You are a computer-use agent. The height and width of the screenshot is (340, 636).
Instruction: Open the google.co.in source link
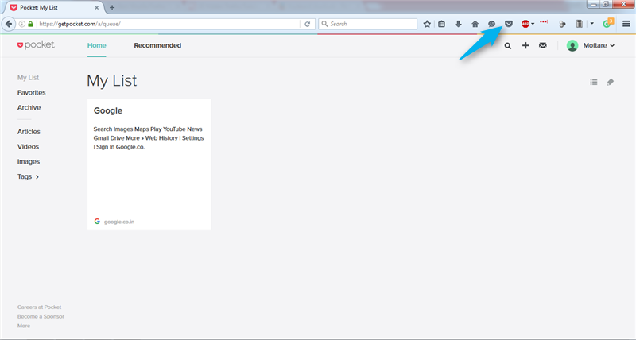click(x=118, y=222)
